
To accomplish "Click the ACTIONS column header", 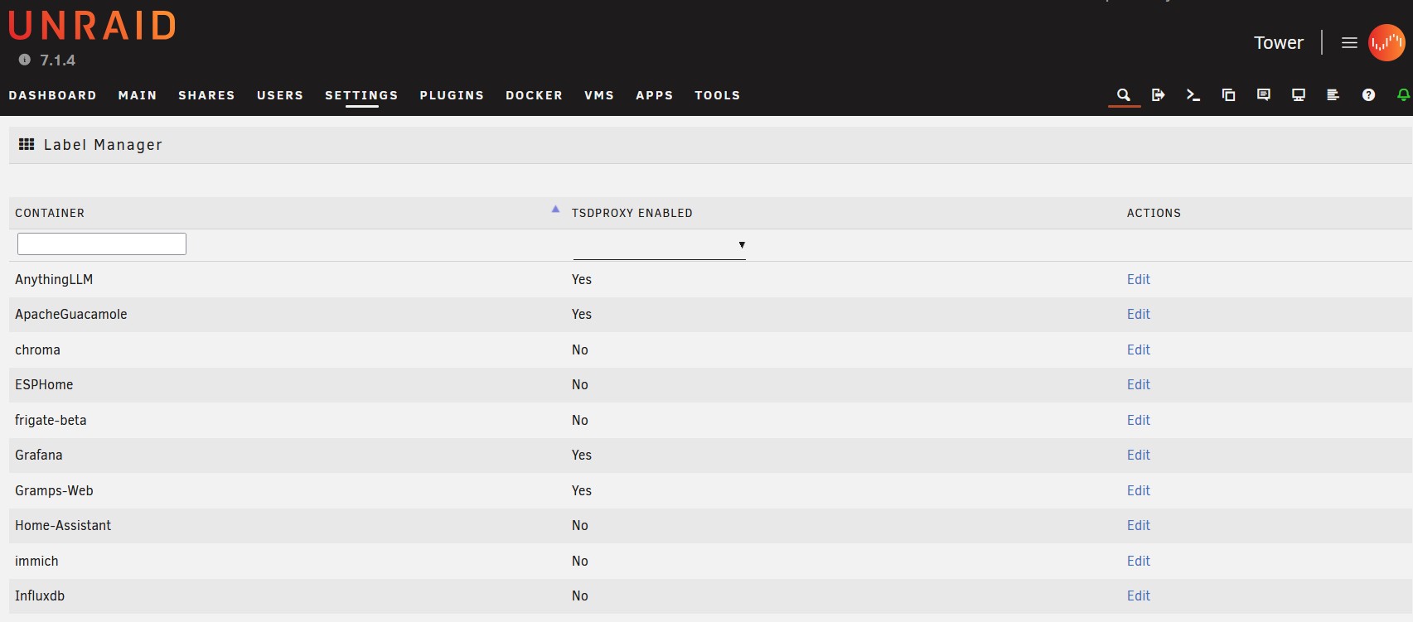I will [1154, 213].
